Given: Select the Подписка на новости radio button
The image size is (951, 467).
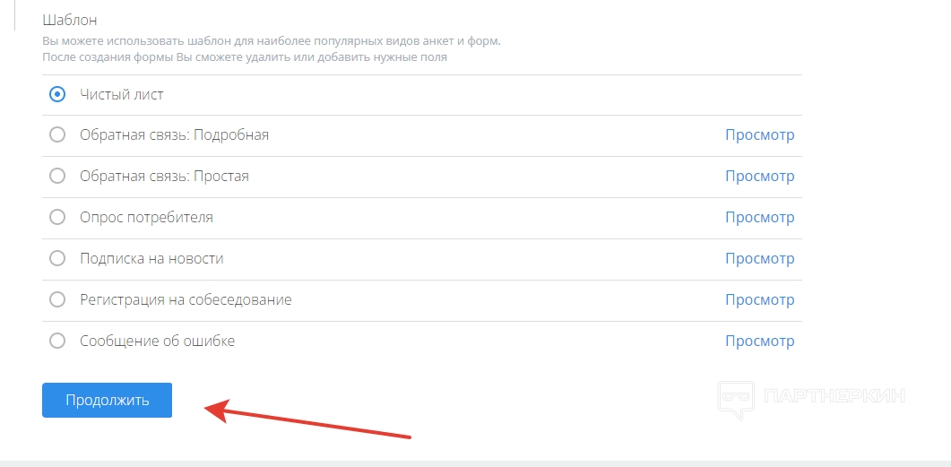Looking at the screenshot, I should [x=57, y=259].
